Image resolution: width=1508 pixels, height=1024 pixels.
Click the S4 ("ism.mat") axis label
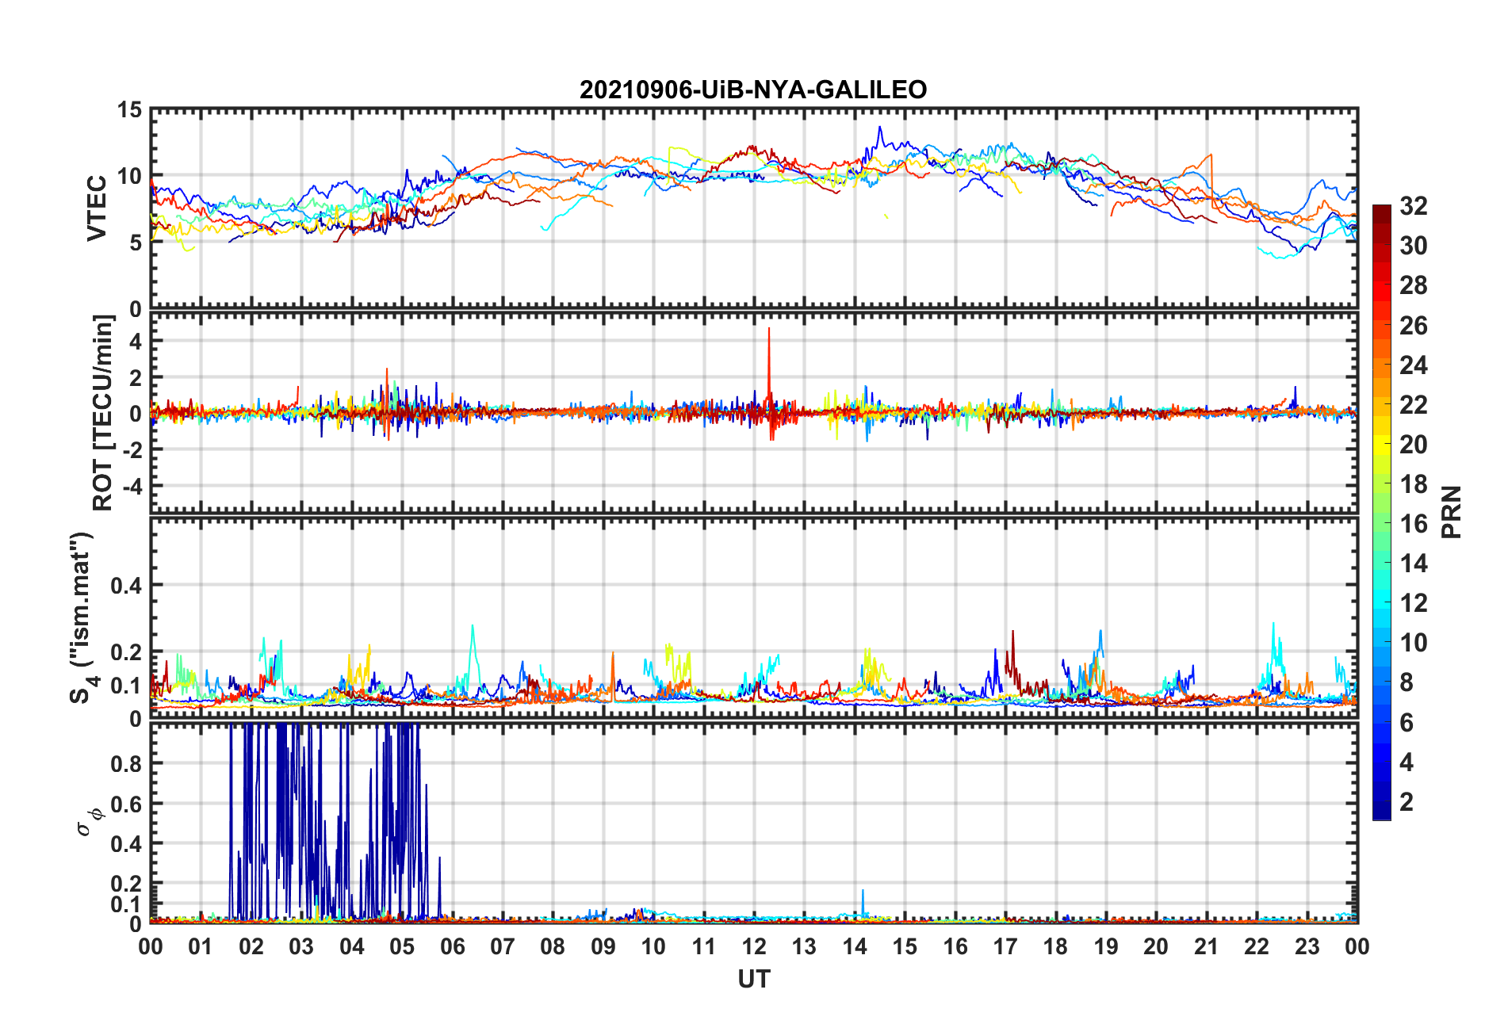pyautogui.click(x=82, y=617)
